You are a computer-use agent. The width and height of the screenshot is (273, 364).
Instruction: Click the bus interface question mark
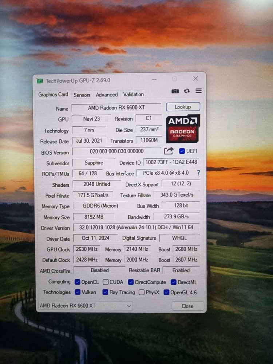[198, 173]
